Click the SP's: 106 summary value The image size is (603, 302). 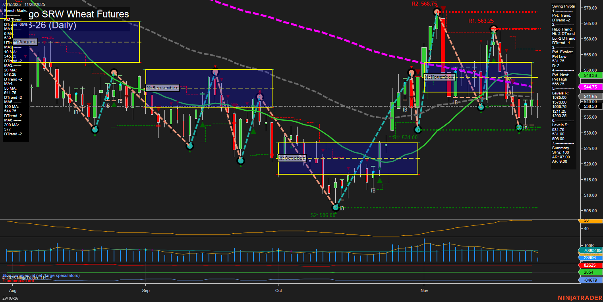(x=560, y=152)
